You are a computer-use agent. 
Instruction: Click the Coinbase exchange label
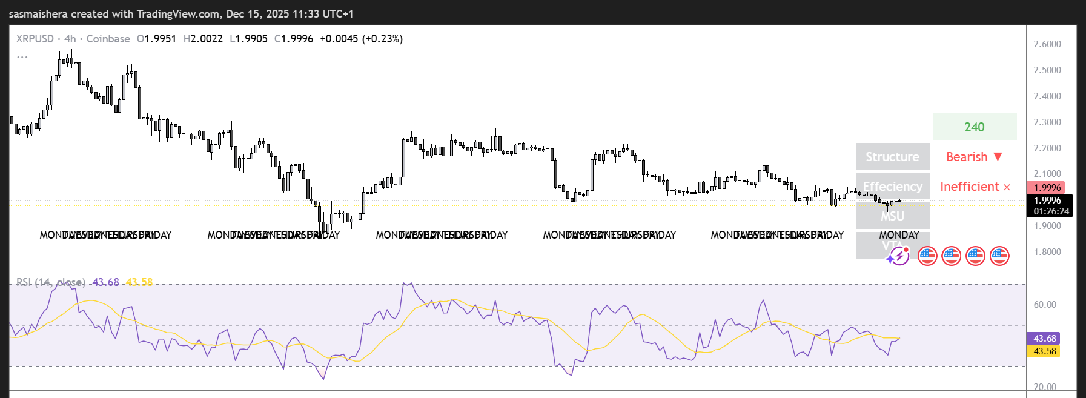tap(108, 39)
